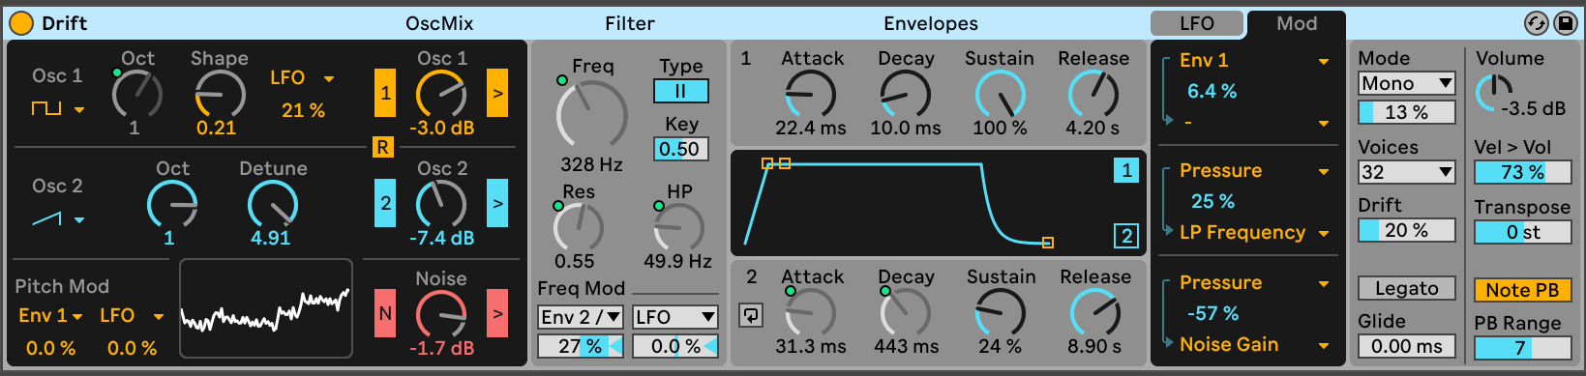This screenshot has height=376, width=1586.
Task: Open Pitch Mod LFO source dropdown
Action: point(132,316)
